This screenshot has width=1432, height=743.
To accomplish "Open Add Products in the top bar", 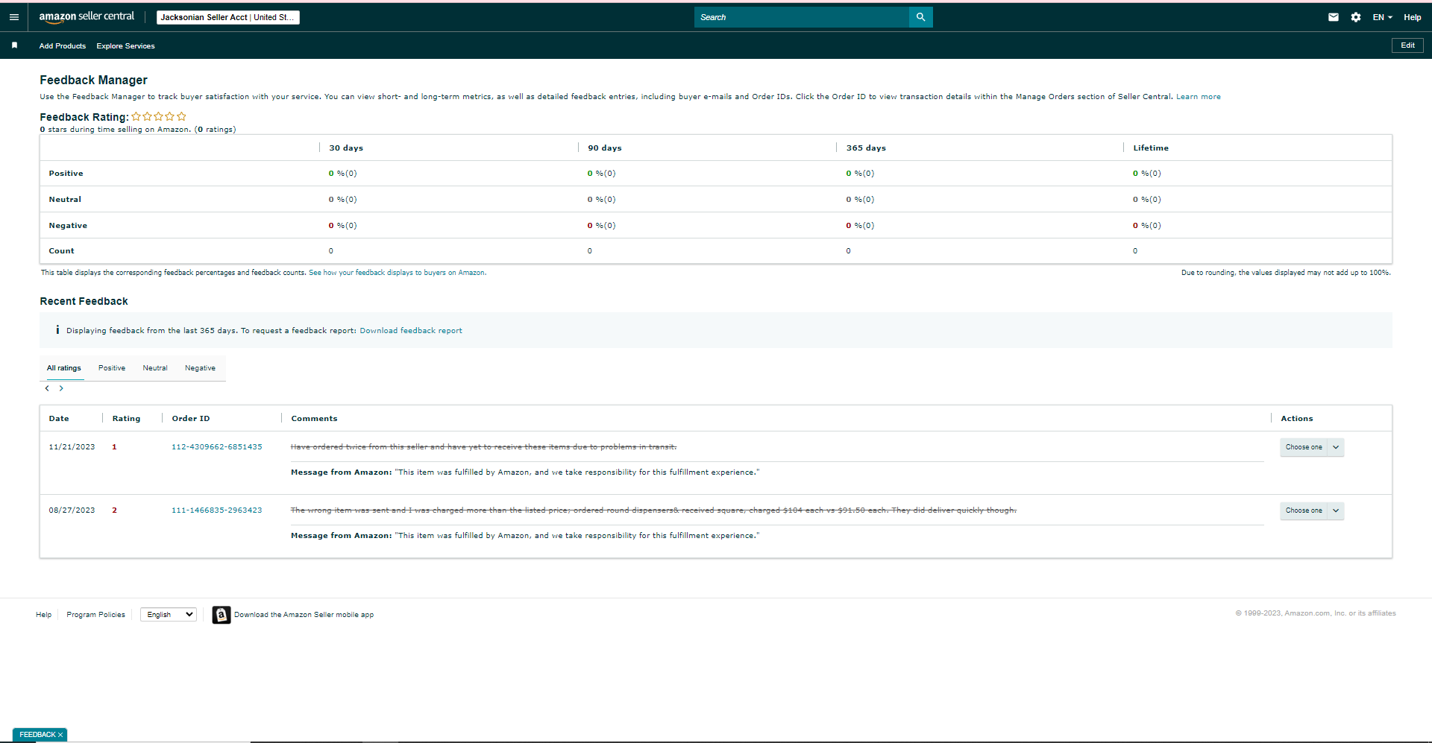I will point(63,46).
